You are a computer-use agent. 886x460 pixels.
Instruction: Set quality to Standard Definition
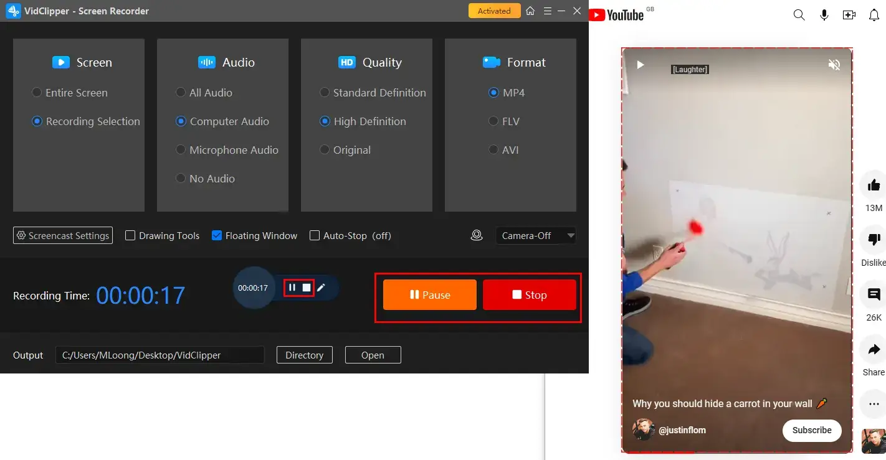(x=373, y=93)
